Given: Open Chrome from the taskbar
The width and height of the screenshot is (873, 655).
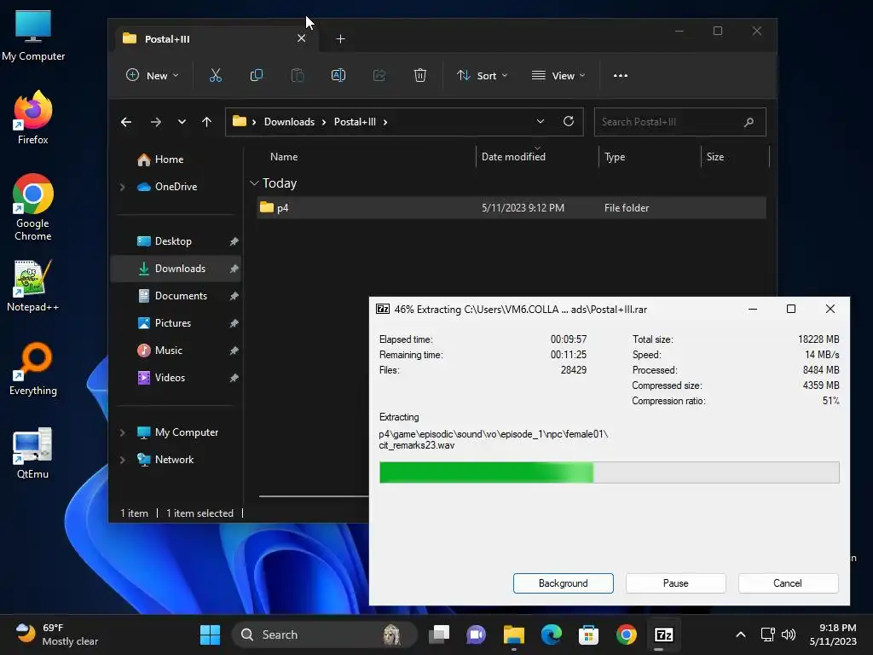Looking at the screenshot, I should (x=627, y=635).
